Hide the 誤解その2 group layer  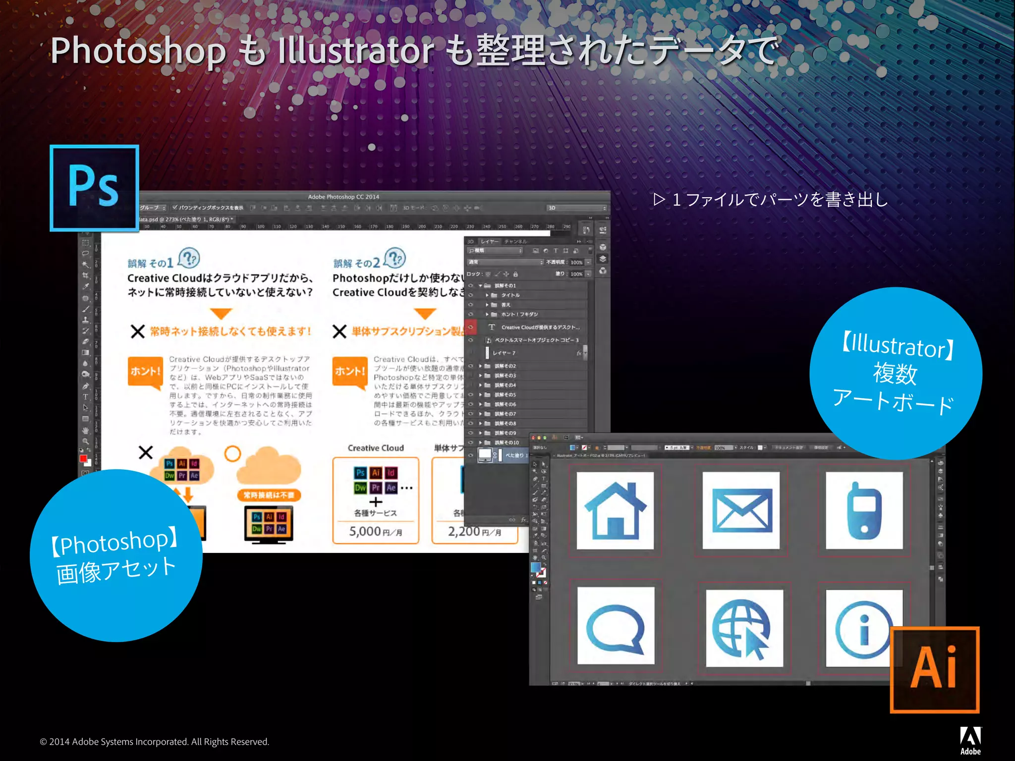tap(471, 366)
